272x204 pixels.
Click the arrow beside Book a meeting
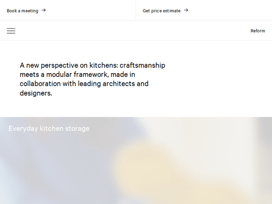pos(44,11)
